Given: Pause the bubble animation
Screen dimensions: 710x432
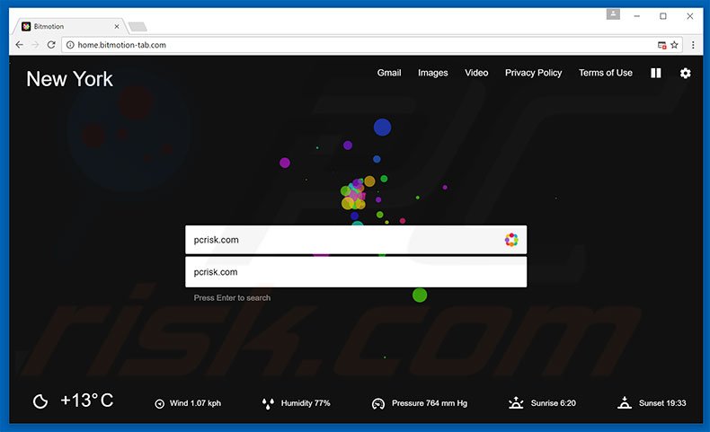Looking at the screenshot, I should [x=656, y=73].
